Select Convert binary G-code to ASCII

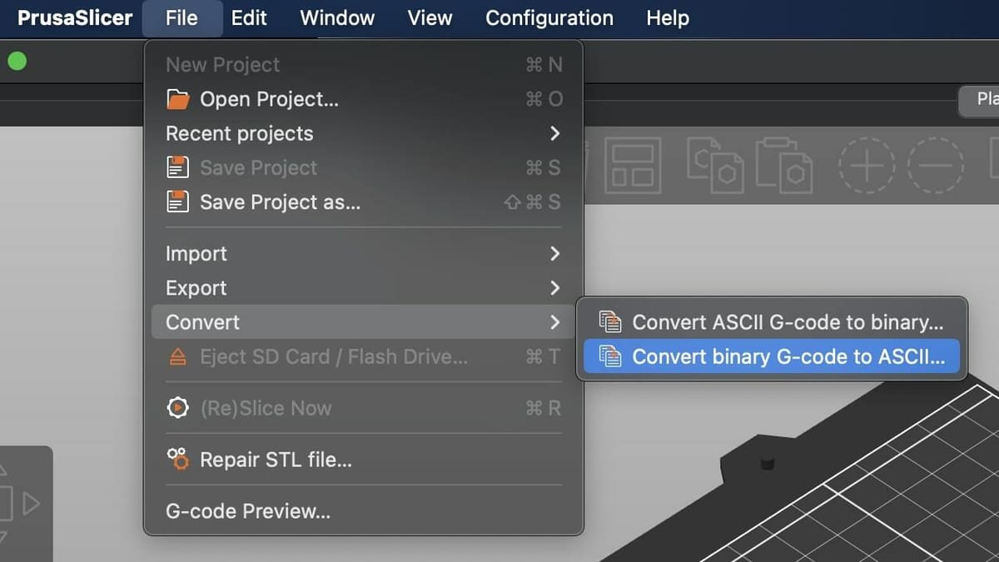pyautogui.click(x=788, y=357)
